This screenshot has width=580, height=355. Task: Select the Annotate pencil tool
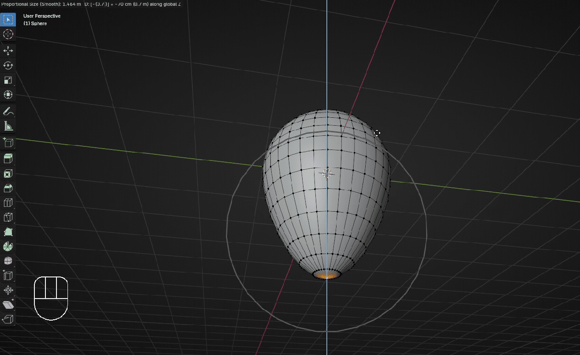tap(8, 111)
